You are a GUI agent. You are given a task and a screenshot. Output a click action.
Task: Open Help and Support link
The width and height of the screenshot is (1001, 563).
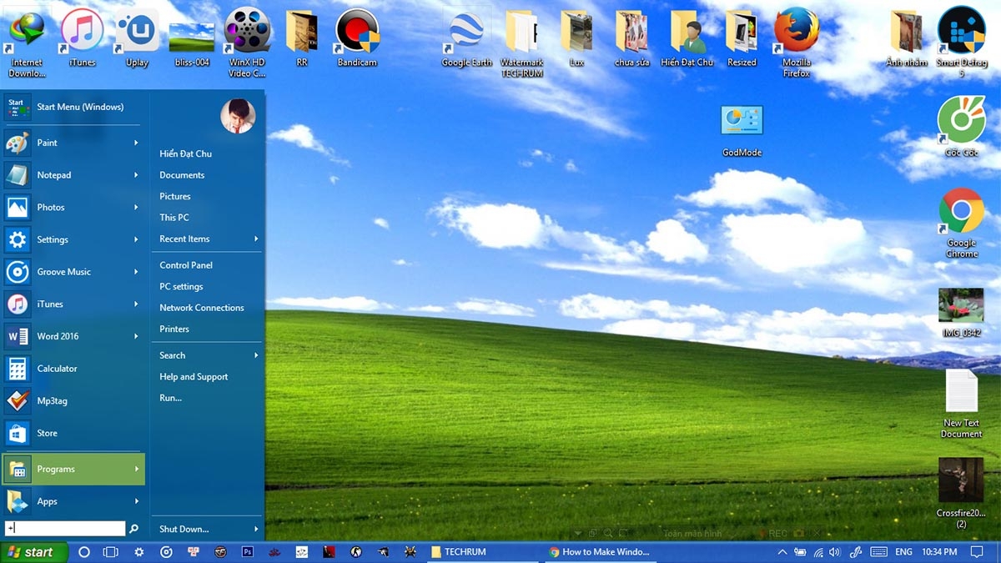[x=194, y=377]
